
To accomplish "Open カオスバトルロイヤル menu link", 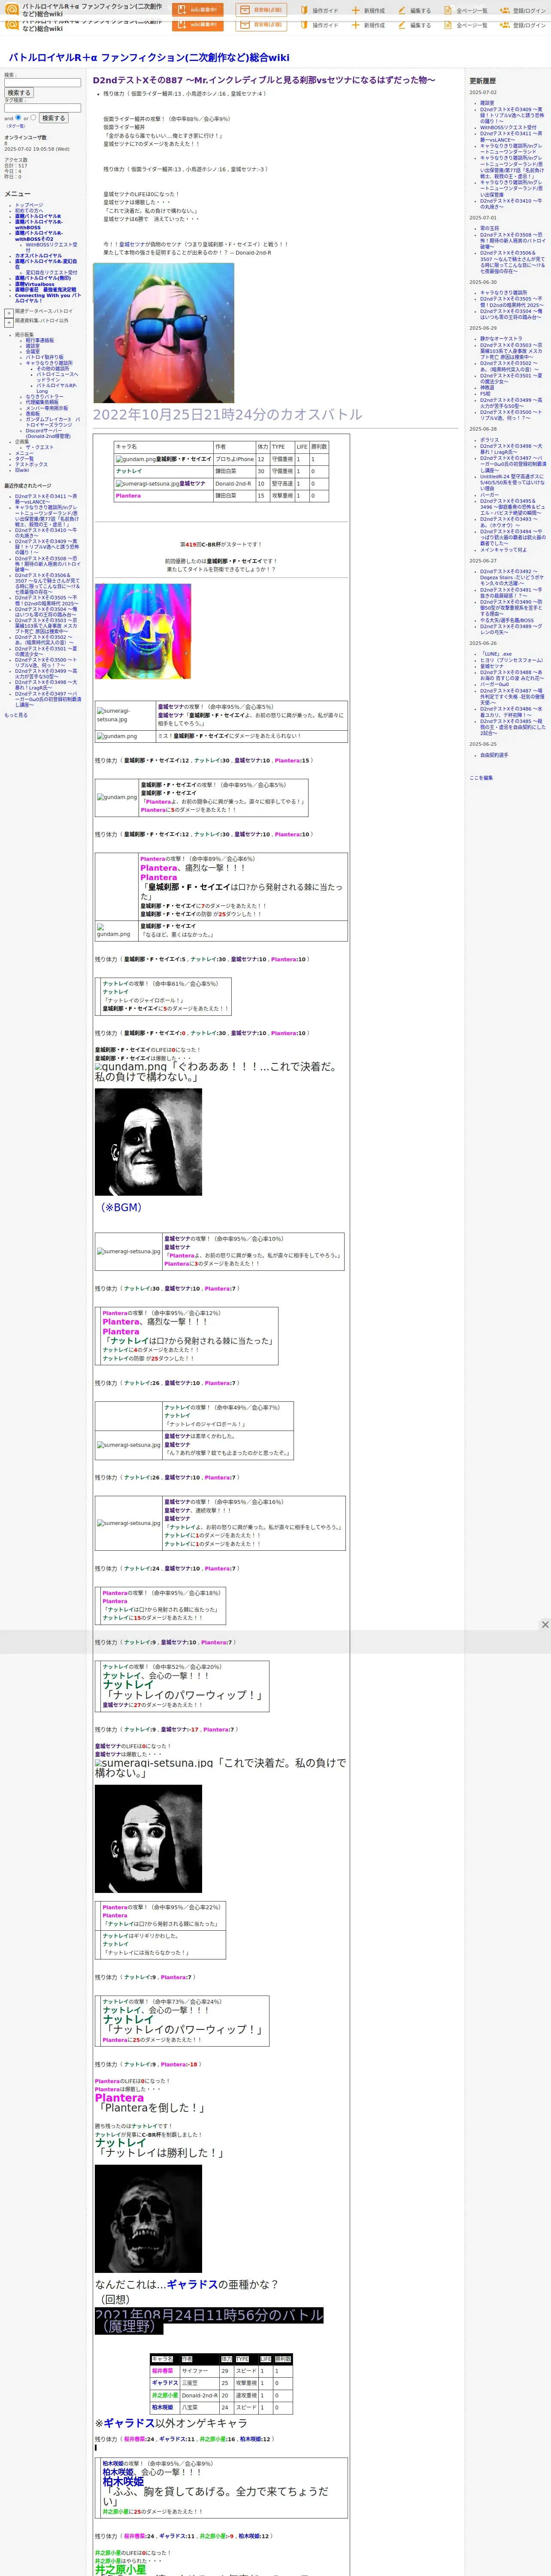I will (38, 255).
